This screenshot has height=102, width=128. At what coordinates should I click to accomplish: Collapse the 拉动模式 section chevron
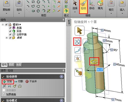coord(61,100)
